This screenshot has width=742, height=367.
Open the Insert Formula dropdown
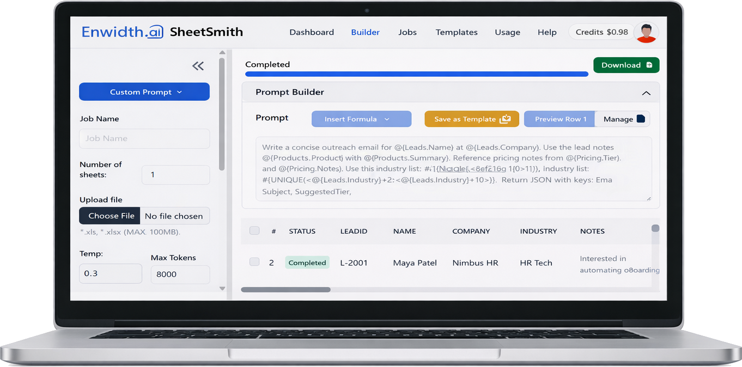[361, 119]
